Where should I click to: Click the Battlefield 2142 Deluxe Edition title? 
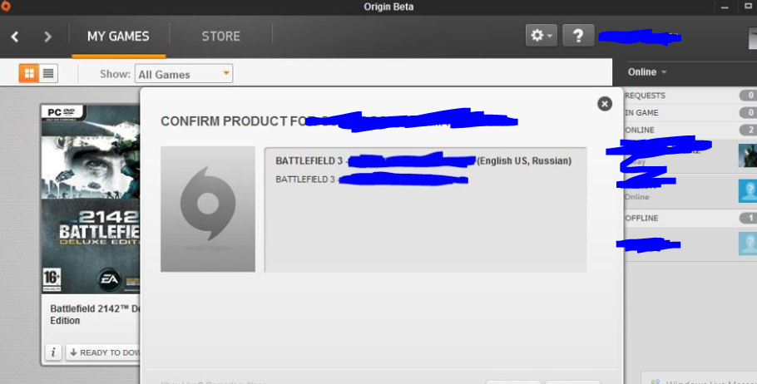click(x=95, y=314)
